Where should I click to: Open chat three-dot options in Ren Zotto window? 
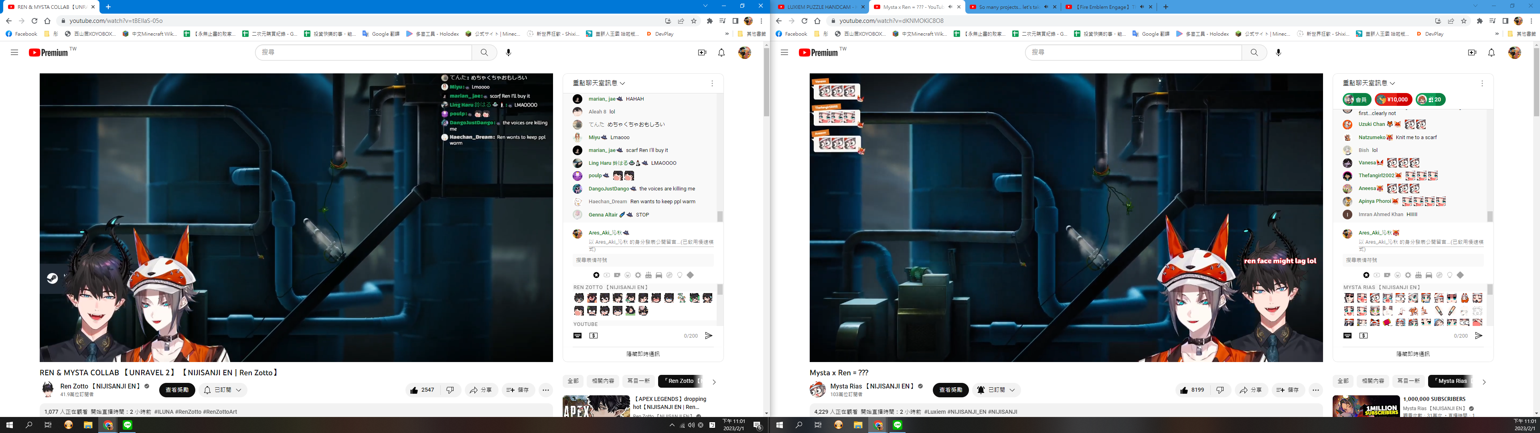click(x=712, y=83)
